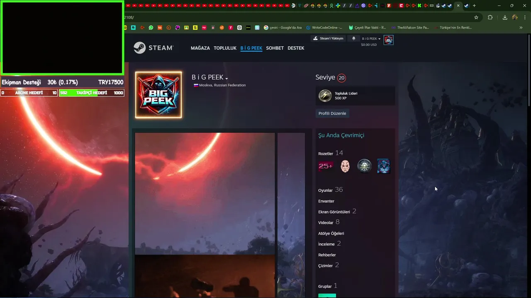531x298 pixels.
Task: Open Chrome downloads icon
Action: (505, 17)
